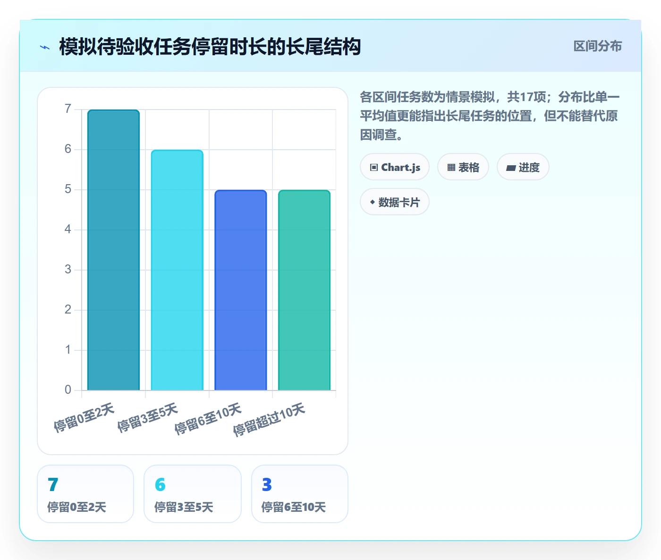Click the Chart.js tag chip

(x=395, y=167)
